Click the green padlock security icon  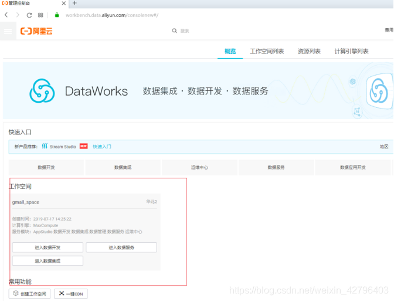pyautogui.click(x=57, y=15)
